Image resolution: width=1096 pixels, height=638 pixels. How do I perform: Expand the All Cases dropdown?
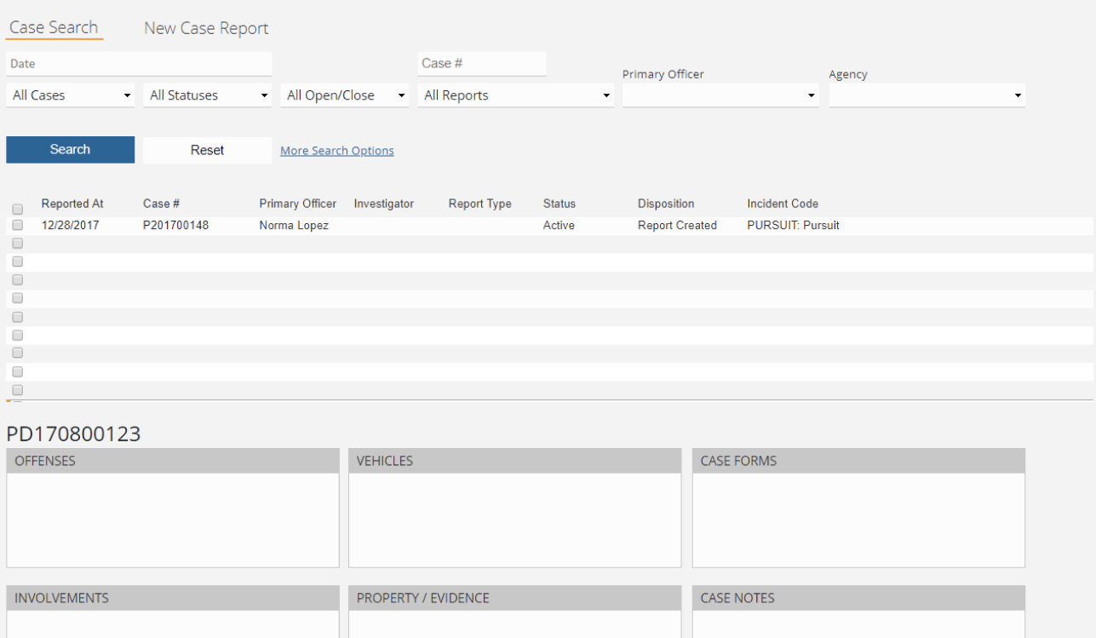click(x=72, y=95)
